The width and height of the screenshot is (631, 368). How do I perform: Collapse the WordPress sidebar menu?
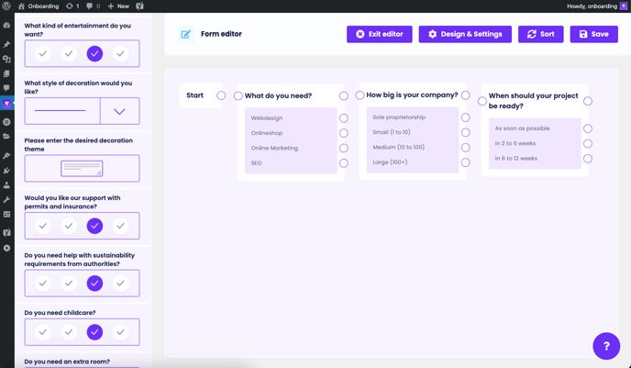(x=6, y=248)
